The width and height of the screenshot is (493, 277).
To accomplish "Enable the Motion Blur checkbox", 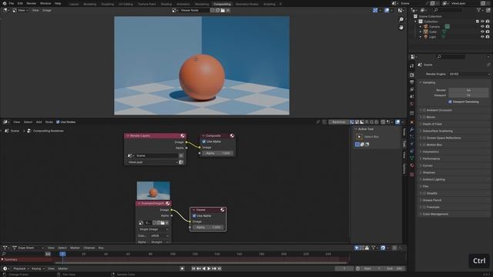I will pos(424,145).
